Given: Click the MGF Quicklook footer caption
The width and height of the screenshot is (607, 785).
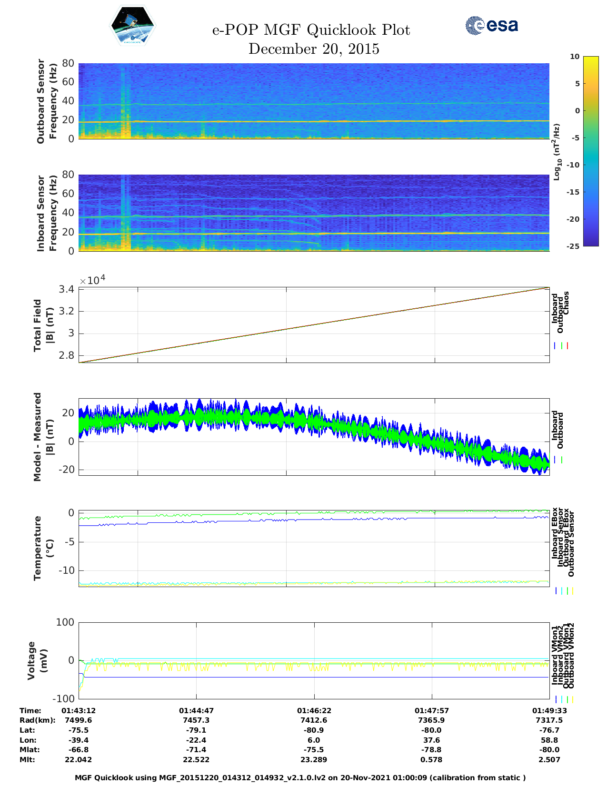Looking at the screenshot, I should [300, 777].
